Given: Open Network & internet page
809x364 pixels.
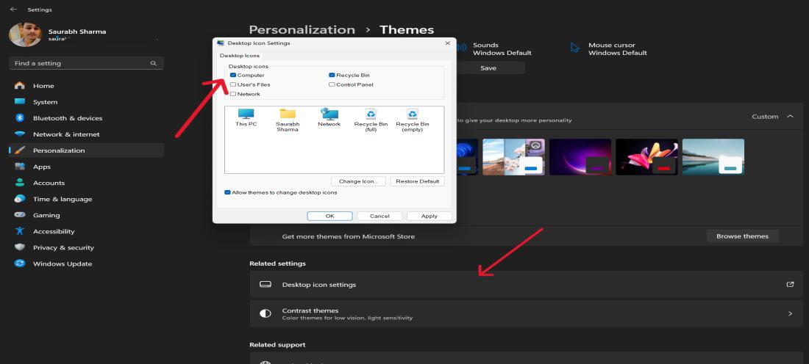Looking at the screenshot, I should tap(86, 134).
